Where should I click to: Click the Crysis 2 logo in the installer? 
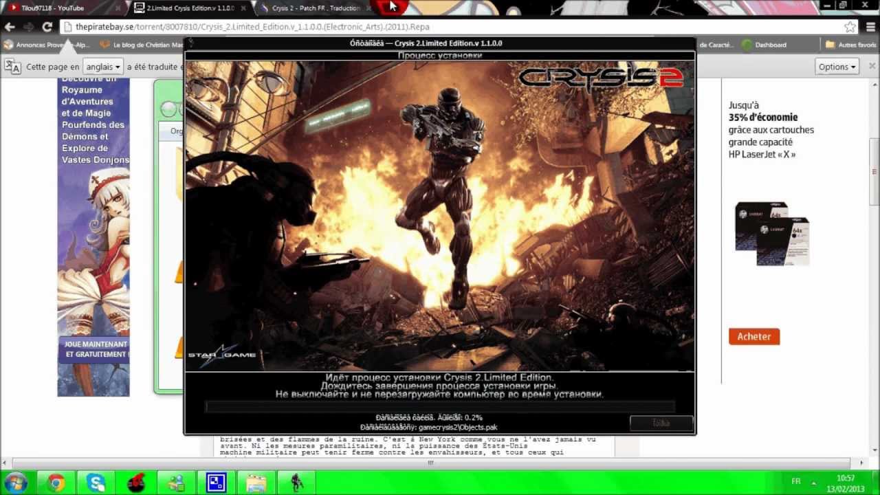click(601, 77)
